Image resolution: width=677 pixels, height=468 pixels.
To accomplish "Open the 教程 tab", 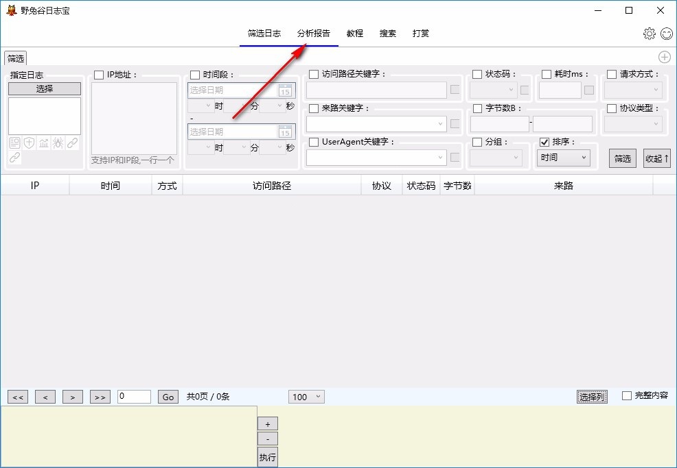I will tap(355, 33).
